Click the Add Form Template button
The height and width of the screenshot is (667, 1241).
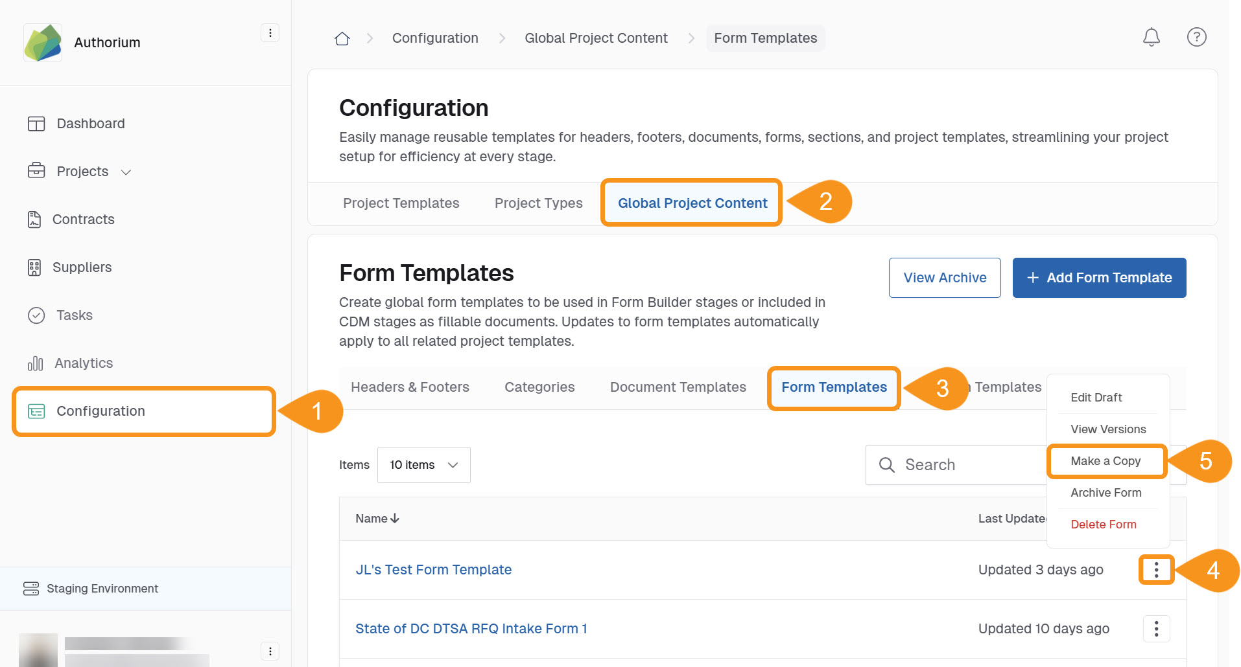click(x=1099, y=278)
